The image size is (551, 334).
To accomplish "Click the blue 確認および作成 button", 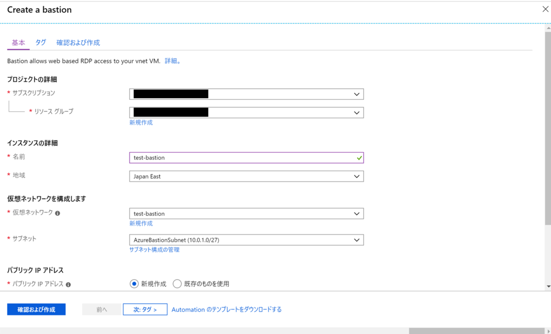I will tap(36, 309).
